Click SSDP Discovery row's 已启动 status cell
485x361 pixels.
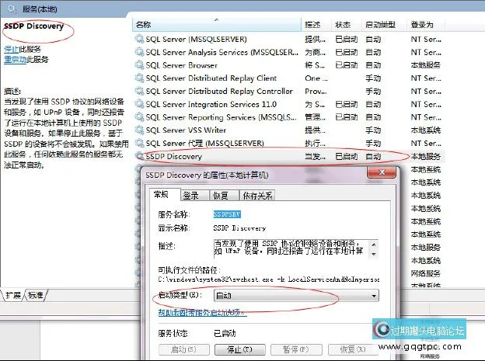[347, 157]
